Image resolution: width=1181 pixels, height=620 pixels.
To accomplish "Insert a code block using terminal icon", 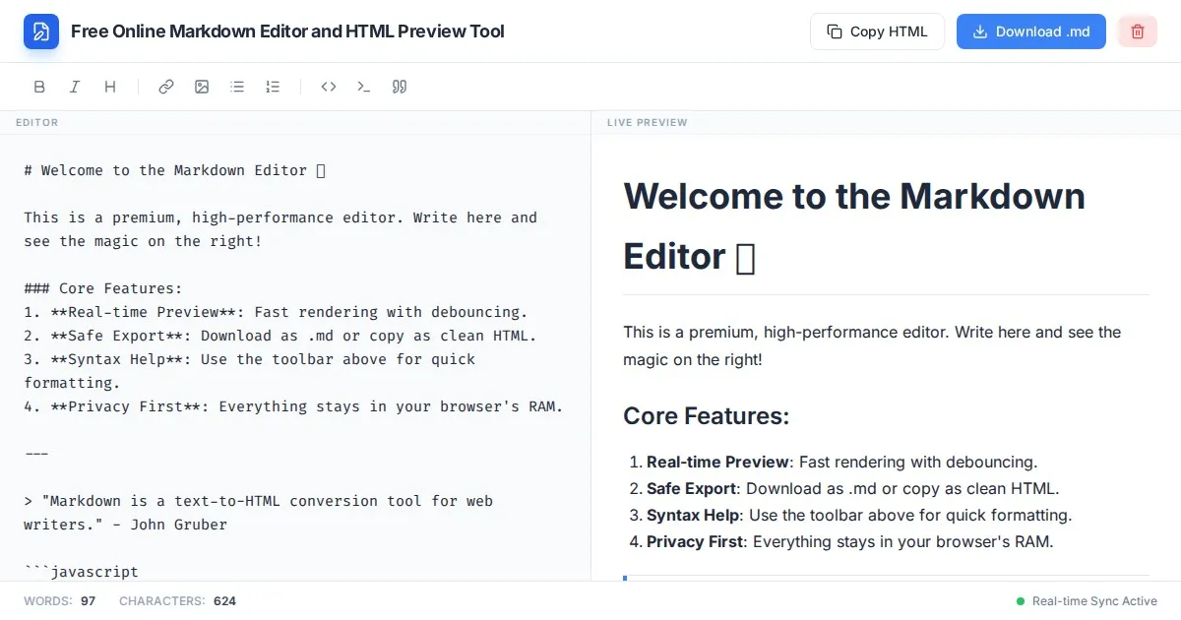I will coord(364,87).
